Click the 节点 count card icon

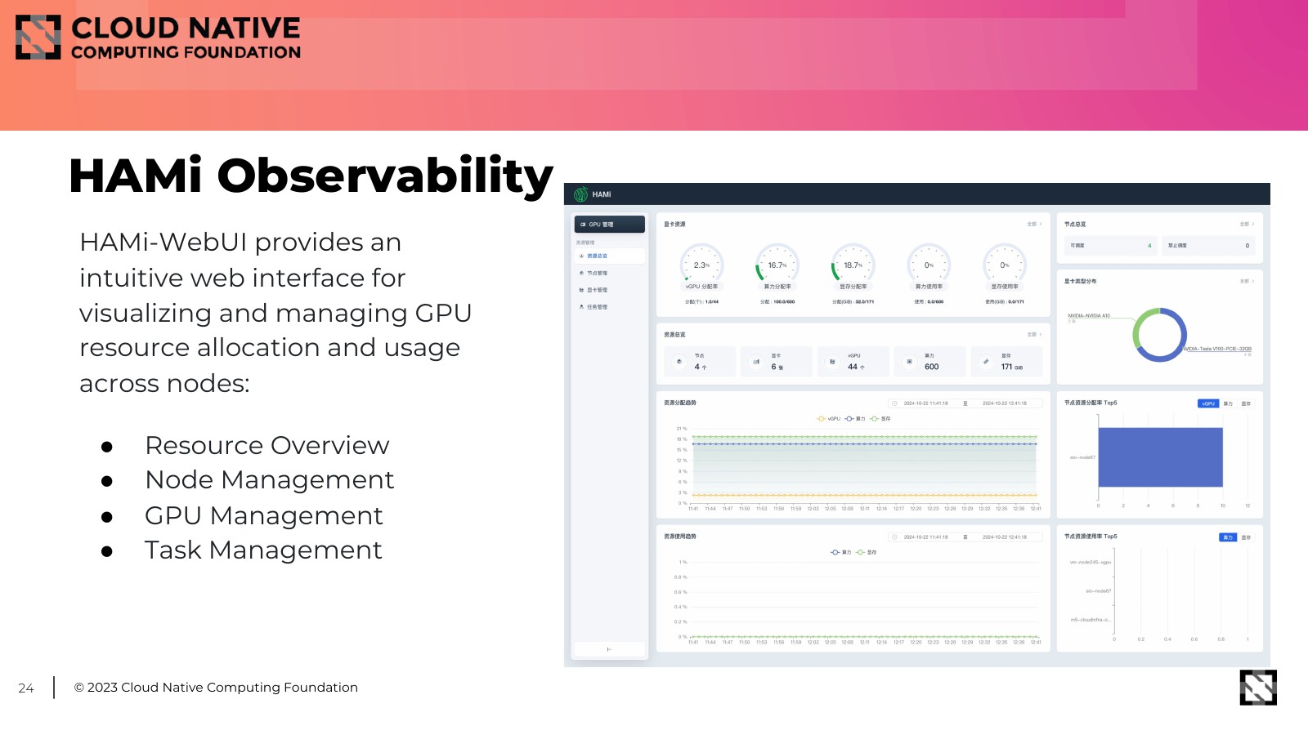pos(679,362)
